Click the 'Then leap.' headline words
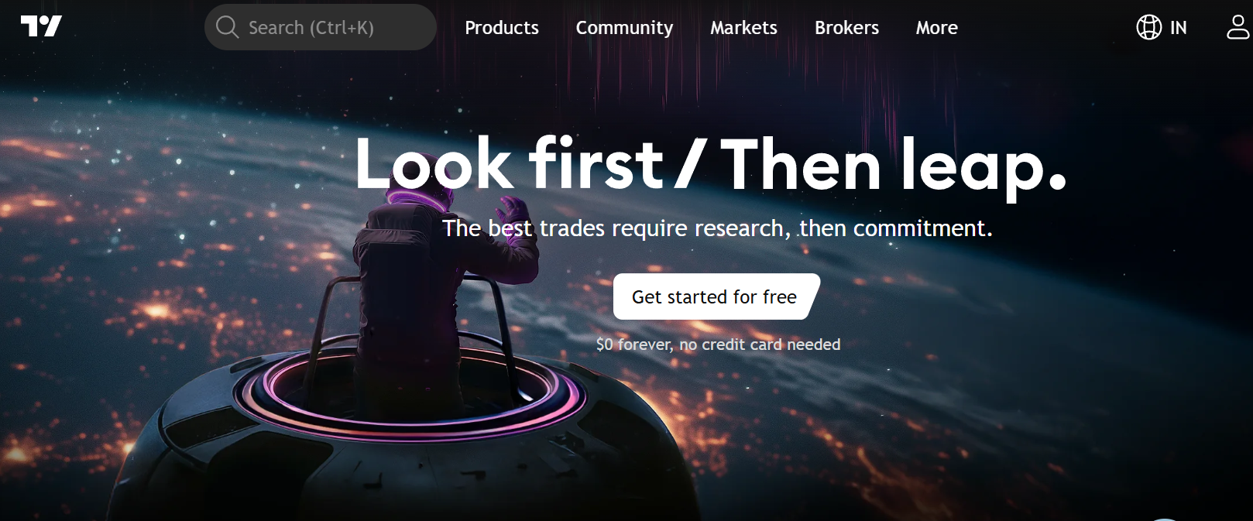The width and height of the screenshot is (1253, 521). coord(894,165)
